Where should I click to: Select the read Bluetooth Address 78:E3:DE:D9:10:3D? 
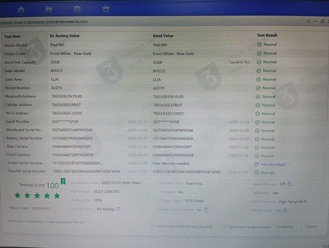pos(168,97)
